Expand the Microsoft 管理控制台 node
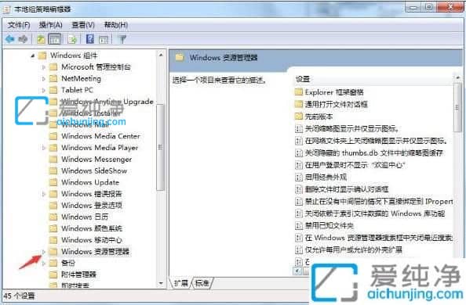The height and width of the screenshot is (305, 466). [44, 67]
